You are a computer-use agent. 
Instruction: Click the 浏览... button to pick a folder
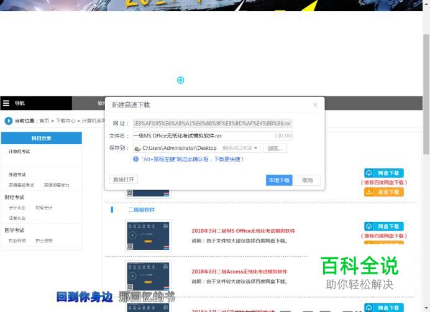click(x=275, y=148)
